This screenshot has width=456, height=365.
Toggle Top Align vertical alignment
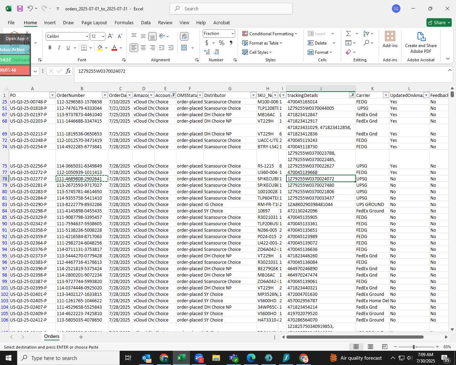pyautogui.click(x=134, y=36)
